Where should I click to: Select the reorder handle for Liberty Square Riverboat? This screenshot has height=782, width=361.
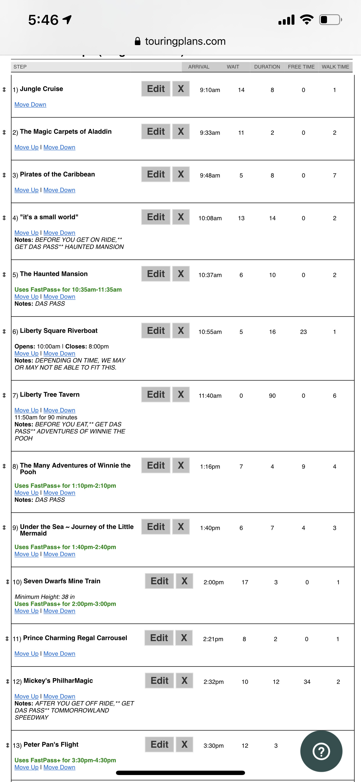[4, 331]
